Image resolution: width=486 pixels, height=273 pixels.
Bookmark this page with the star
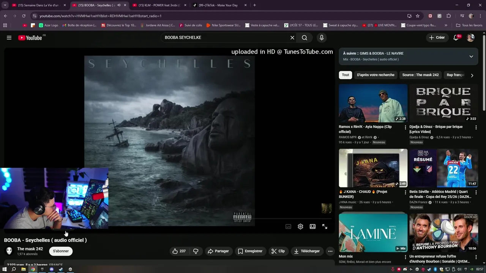click(418, 16)
